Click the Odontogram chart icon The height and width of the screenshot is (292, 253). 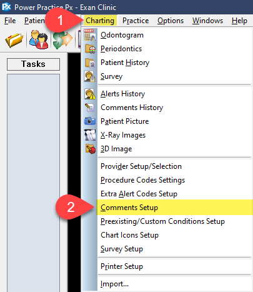tap(90, 35)
